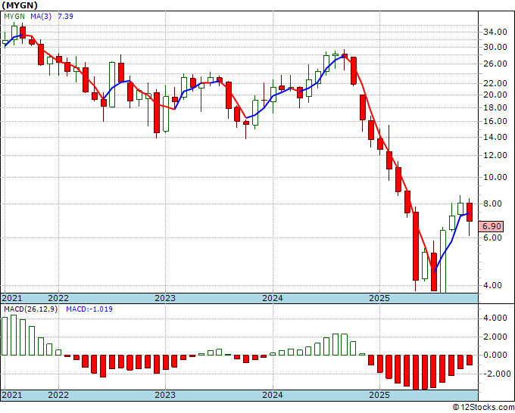The image size is (515, 413).
Task: Click the 34.00 price axis label
Action: (495, 33)
